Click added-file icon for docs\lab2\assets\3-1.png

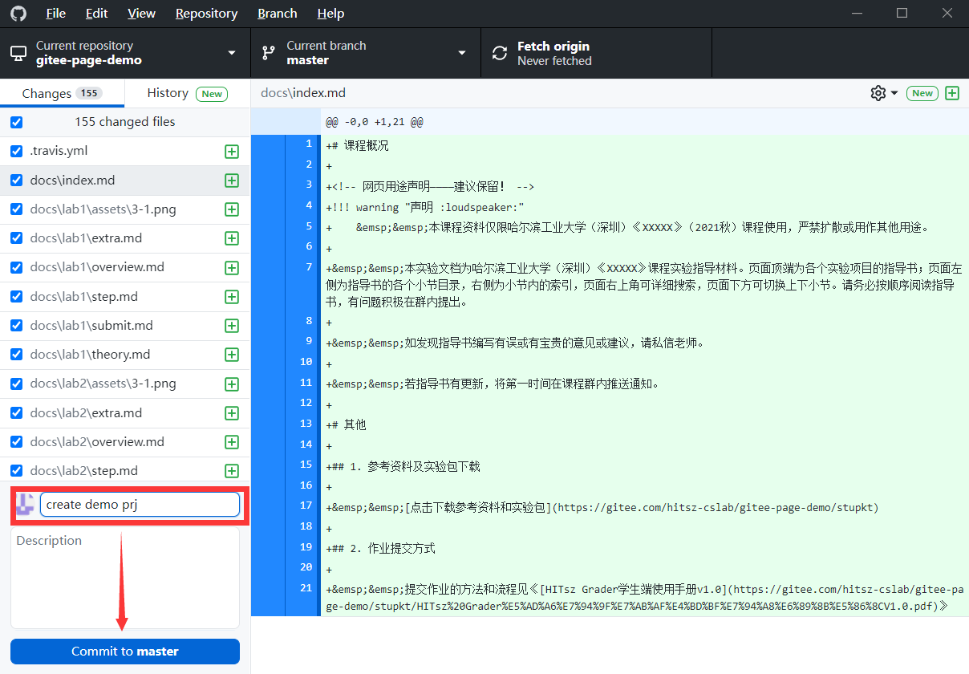point(232,384)
